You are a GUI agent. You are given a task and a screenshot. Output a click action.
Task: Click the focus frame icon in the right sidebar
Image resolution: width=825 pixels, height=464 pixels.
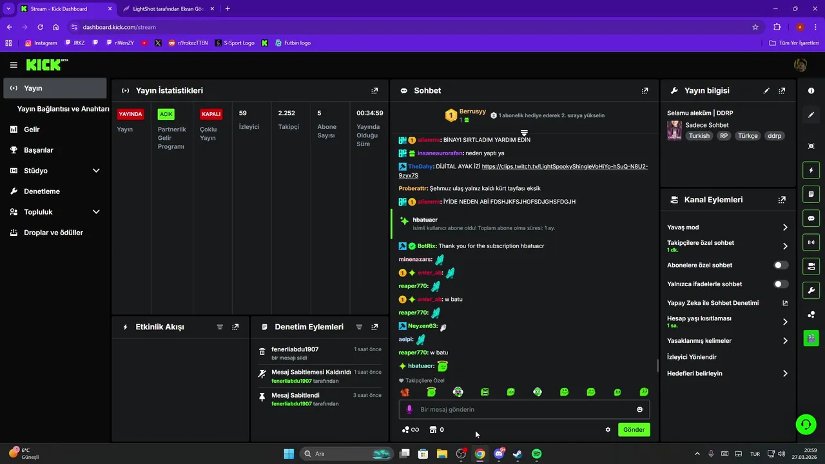pyautogui.click(x=811, y=146)
